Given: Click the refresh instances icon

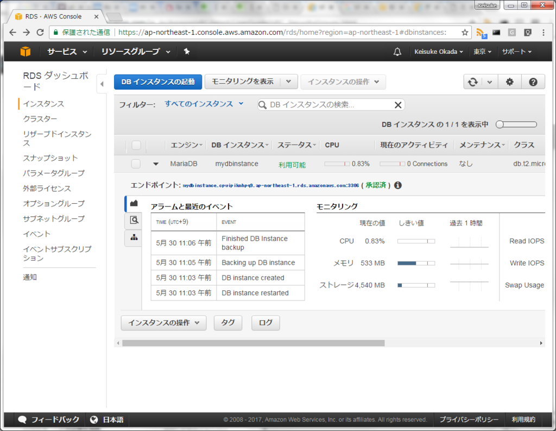Looking at the screenshot, I should (x=473, y=82).
